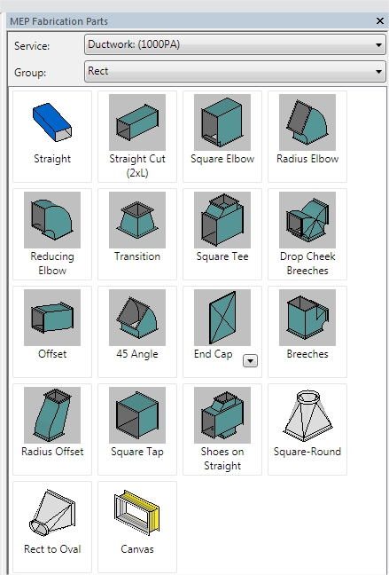Pick the Square Tee fitting
Viewport: 389px width, 575px height.
click(222, 234)
